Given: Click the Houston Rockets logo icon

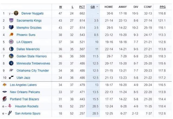Looking at the screenshot, I should [9, 106].
